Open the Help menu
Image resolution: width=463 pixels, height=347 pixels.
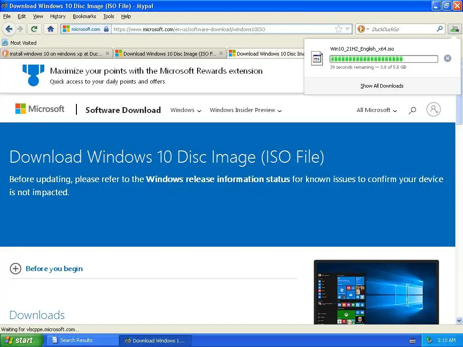point(126,16)
